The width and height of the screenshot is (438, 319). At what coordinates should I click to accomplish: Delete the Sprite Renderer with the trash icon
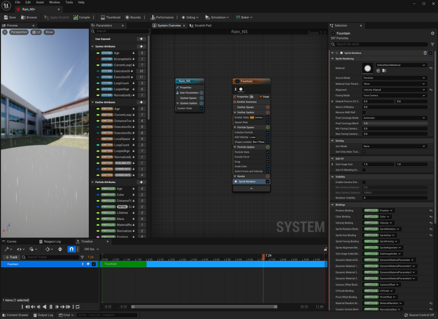425,53
